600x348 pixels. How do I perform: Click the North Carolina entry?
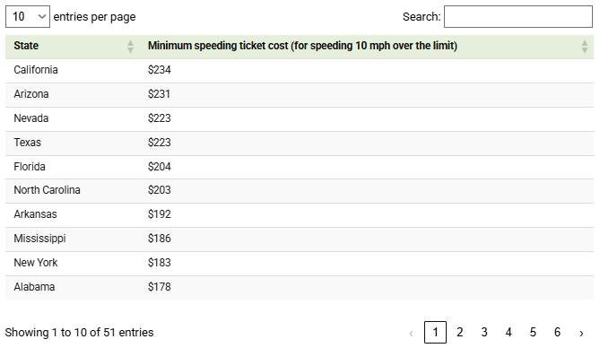click(47, 190)
